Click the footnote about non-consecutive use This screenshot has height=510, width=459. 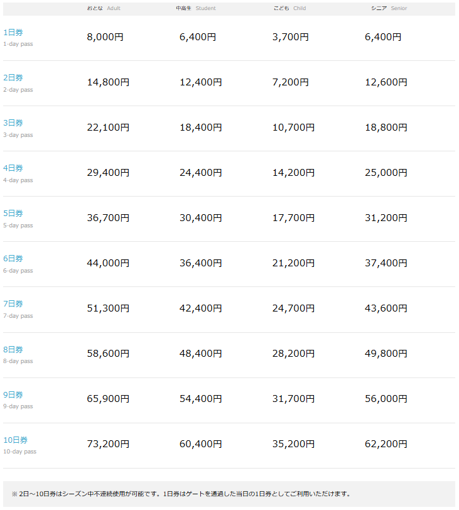[x=181, y=494]
